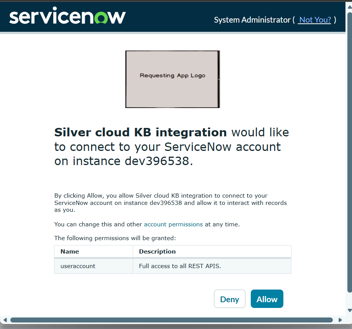352x329 pixels.
Task: Select the 'useraccount' table cell
Action: click(94, 266)
